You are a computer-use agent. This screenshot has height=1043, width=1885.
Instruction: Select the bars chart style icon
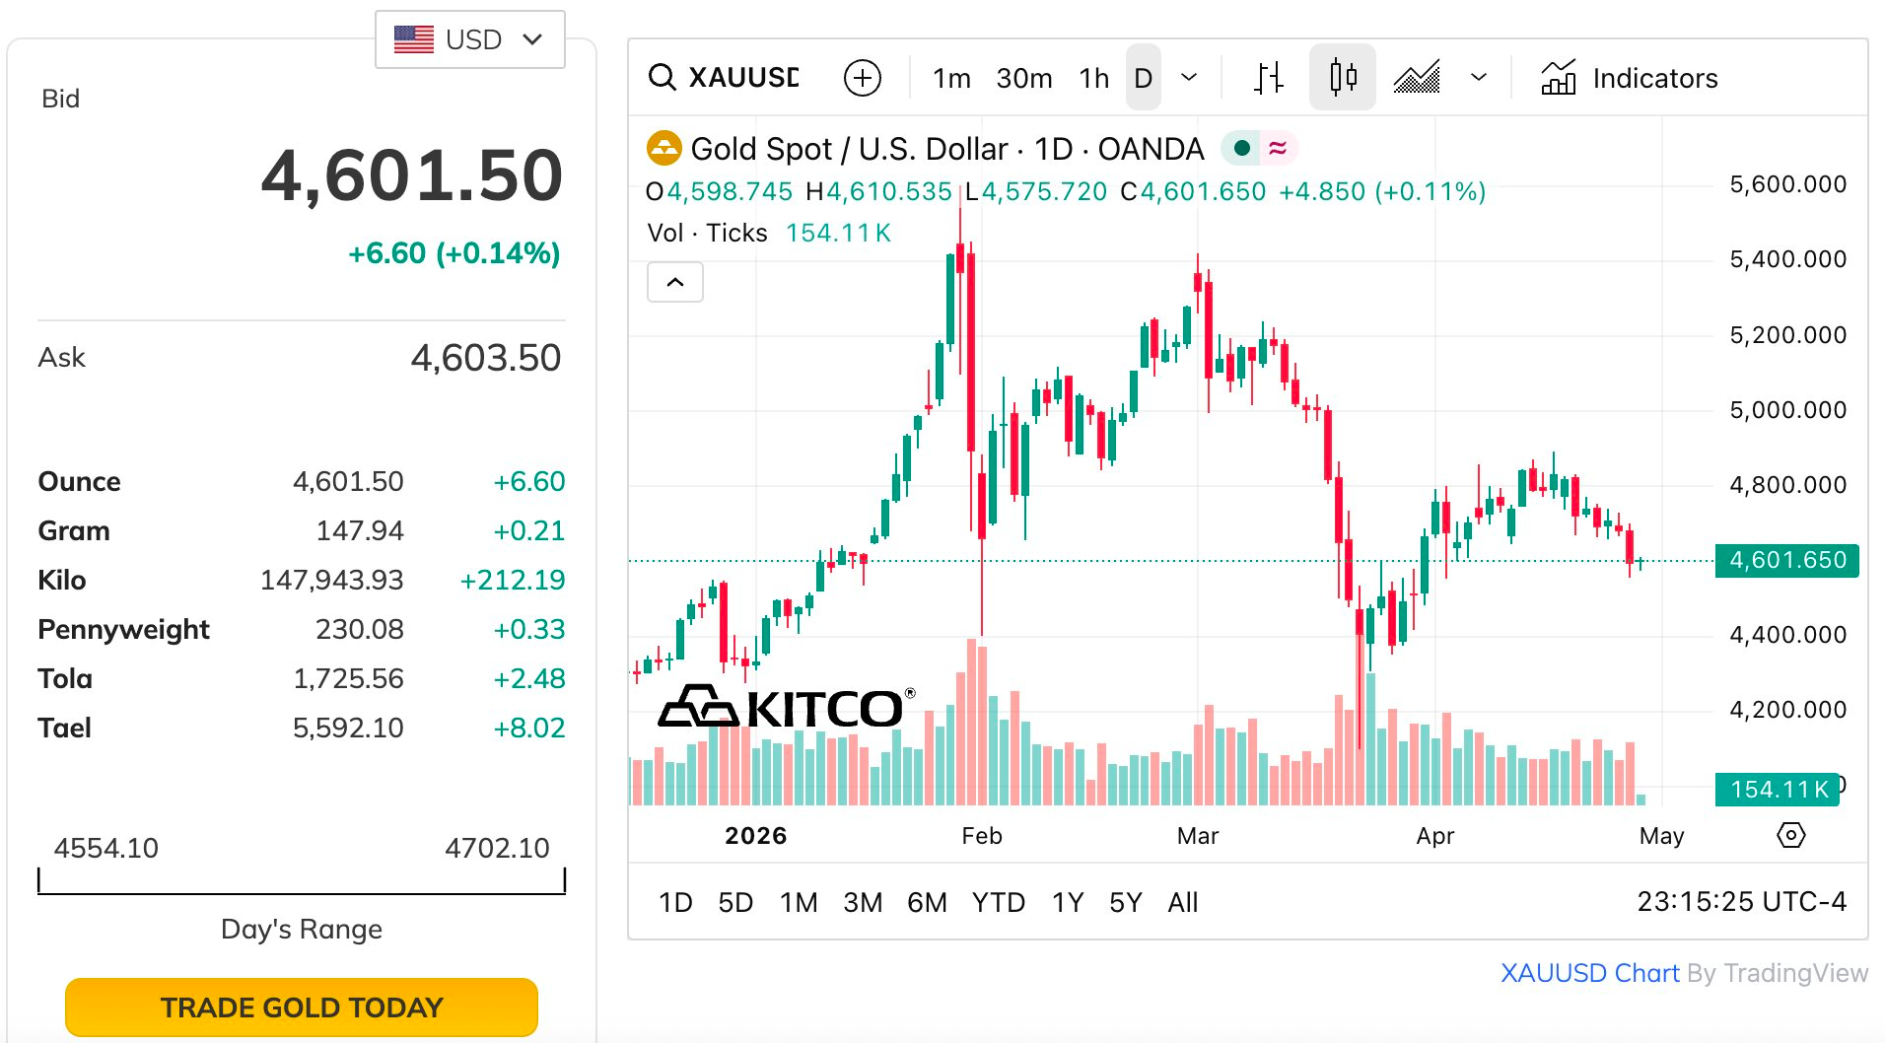(x=1269, y=78)
